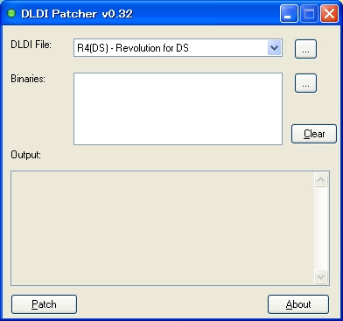The image size is (343, 321).
Task: Browse for binaries with the ellipsis button
Action: point(305,83)
